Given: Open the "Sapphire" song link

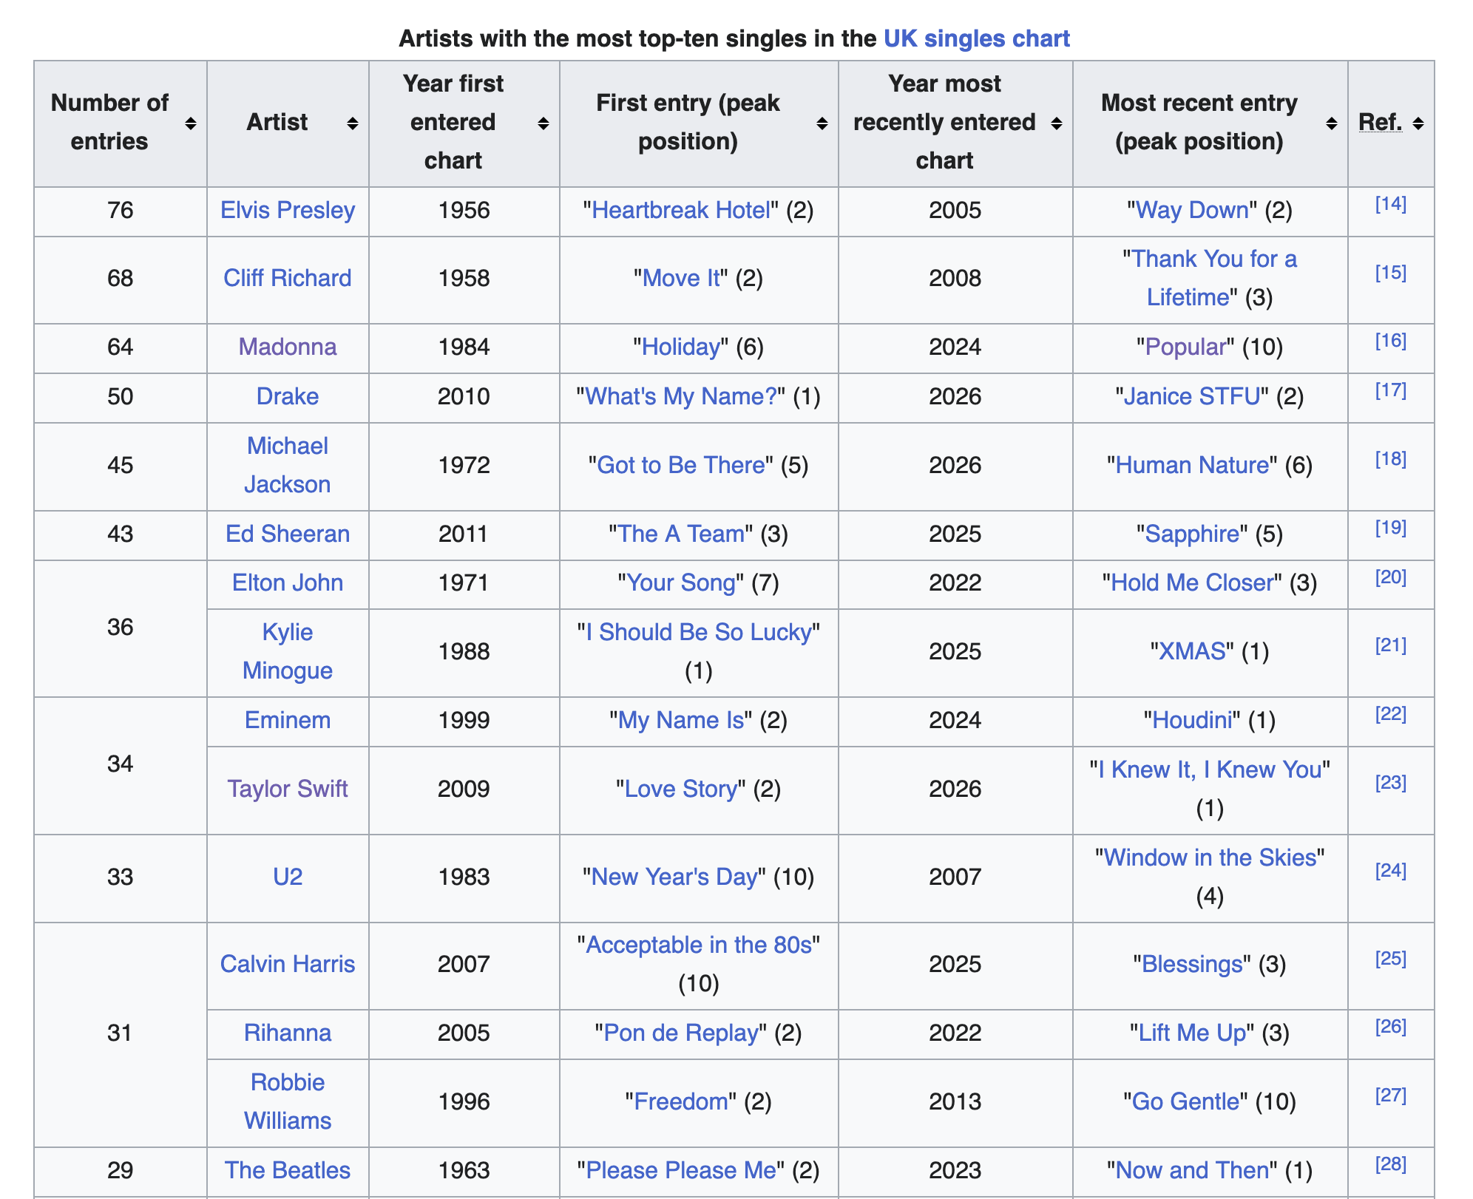Looking at the screenshot, I should (1192, 534).
